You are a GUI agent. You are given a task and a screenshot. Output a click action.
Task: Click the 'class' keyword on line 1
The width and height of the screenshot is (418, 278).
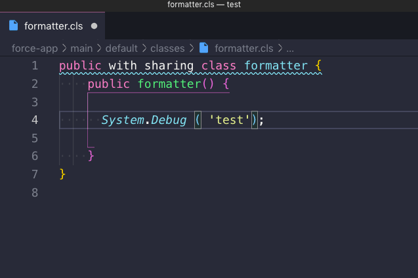[219, 66]
